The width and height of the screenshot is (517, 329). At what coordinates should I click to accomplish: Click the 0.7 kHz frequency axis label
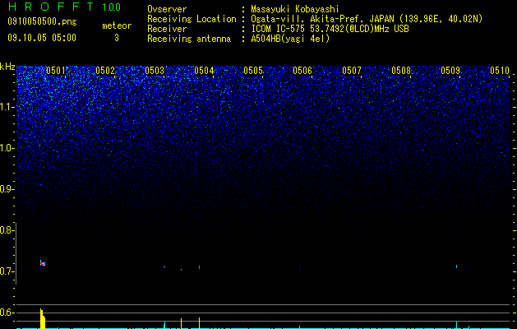pos(7,271)
